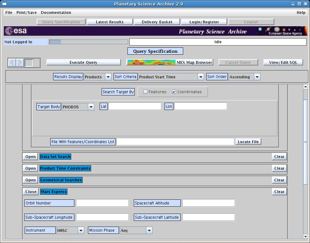Click the Locate File button
This screenshot has height=243, width=310.
(248, 142)
